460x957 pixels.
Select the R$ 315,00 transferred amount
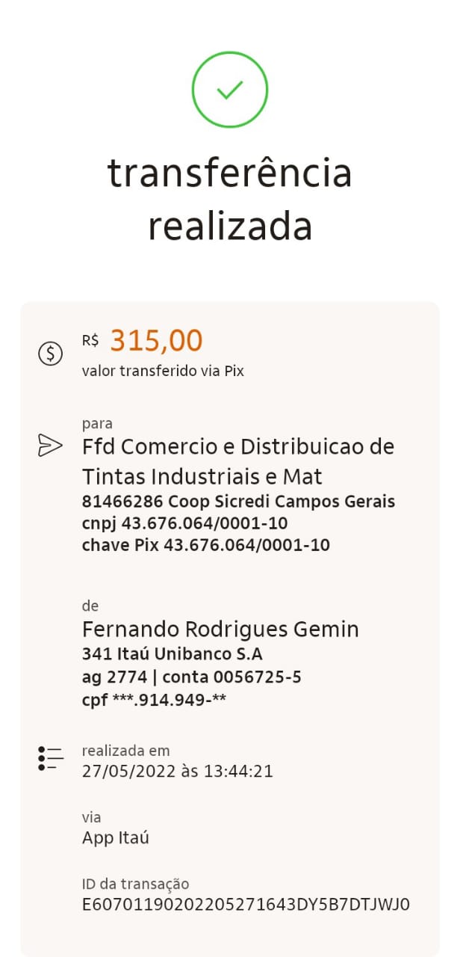[x=156, y=341]
